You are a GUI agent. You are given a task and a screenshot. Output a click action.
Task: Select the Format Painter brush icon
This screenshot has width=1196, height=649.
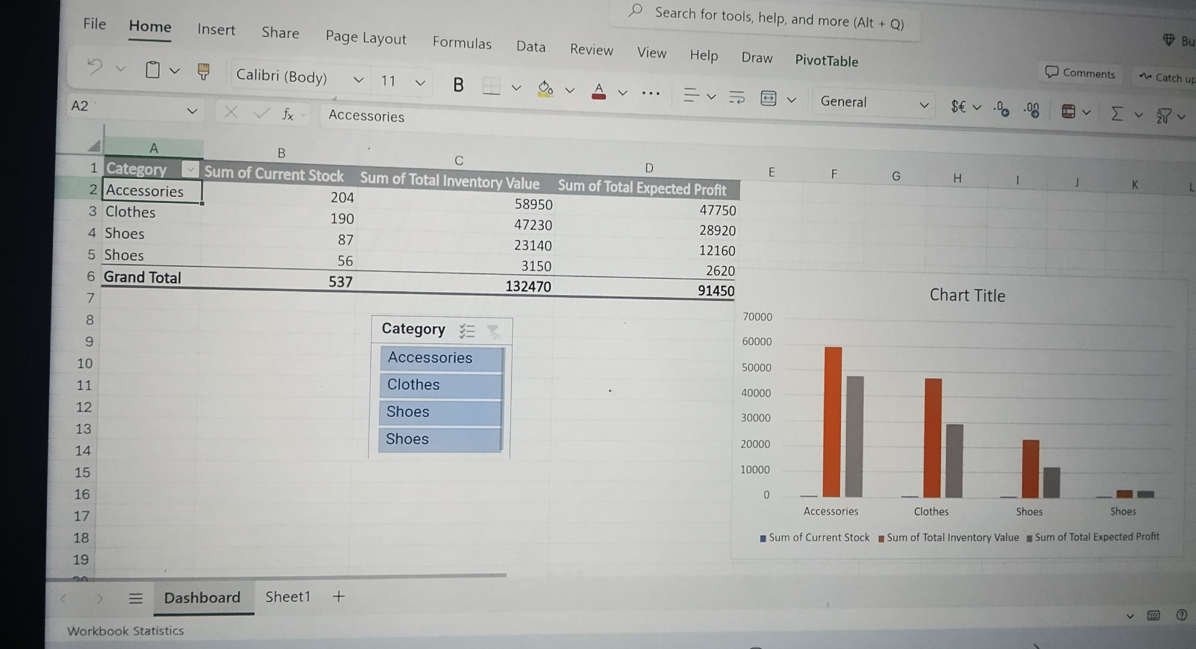click(x=203, y=72)
